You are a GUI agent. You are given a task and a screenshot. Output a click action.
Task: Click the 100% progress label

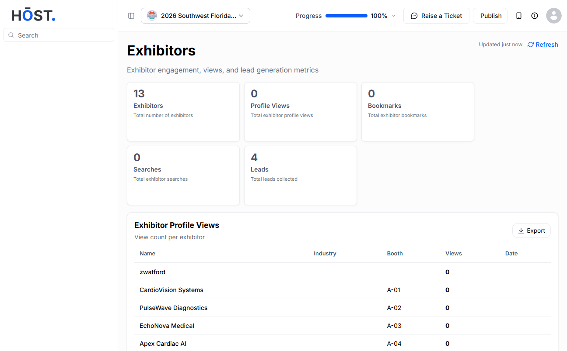tap(379, 16)
